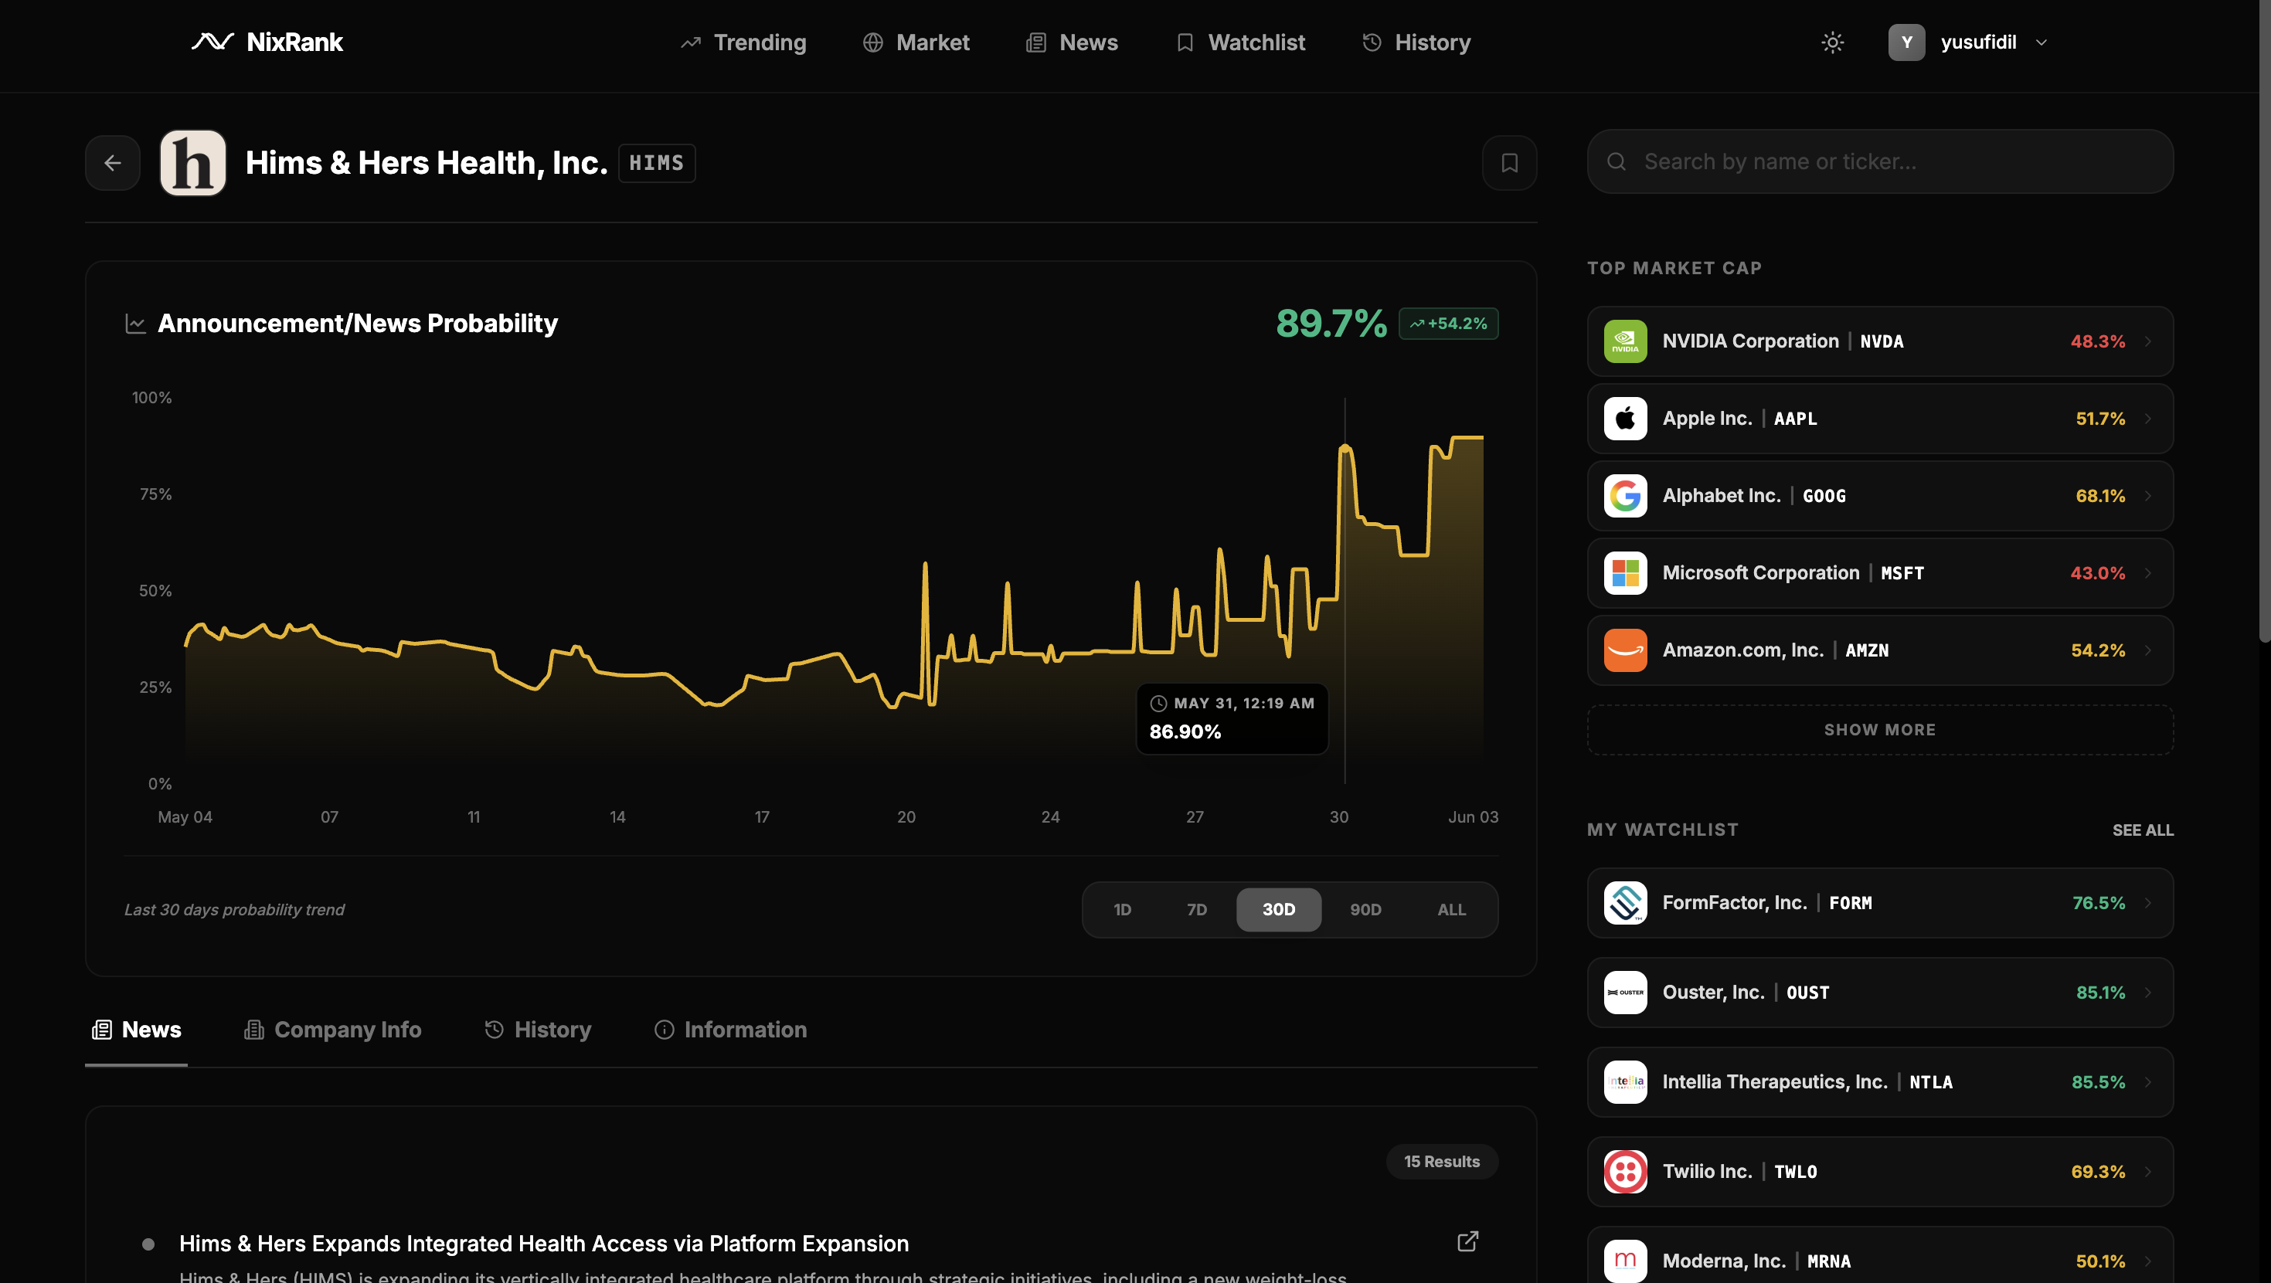Click the 15 Results badge

[1441, 1162]
